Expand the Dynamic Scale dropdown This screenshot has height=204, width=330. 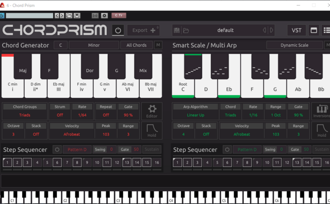click(x=294, y=45)
